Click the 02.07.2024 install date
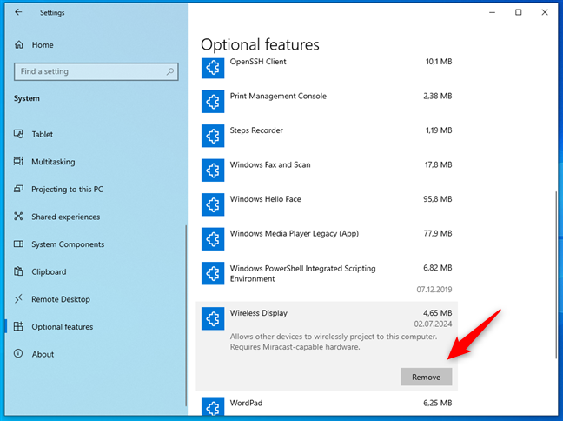Screen dimensions: 563x421 click(x=433, y=324)
